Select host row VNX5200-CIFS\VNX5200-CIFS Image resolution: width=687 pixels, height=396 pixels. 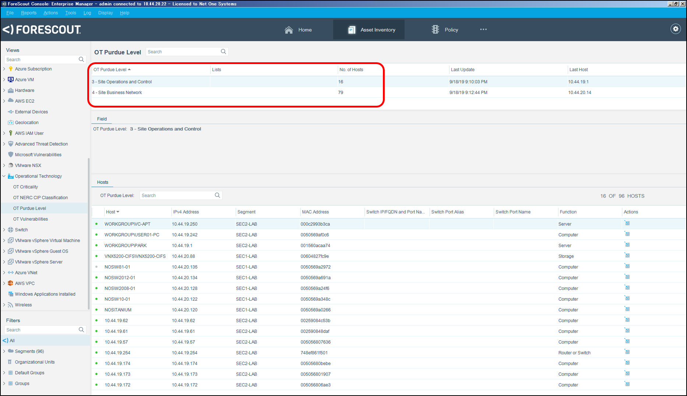[388, 256]
